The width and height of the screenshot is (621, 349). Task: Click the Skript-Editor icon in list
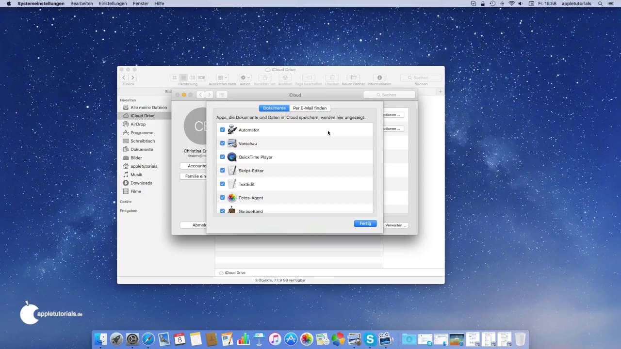pyautogui.click(x=232, y=171)
